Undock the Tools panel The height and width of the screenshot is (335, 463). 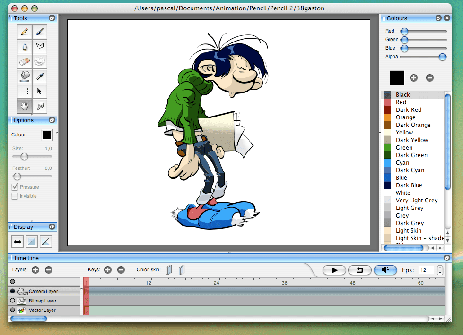[x=52, y=18]
